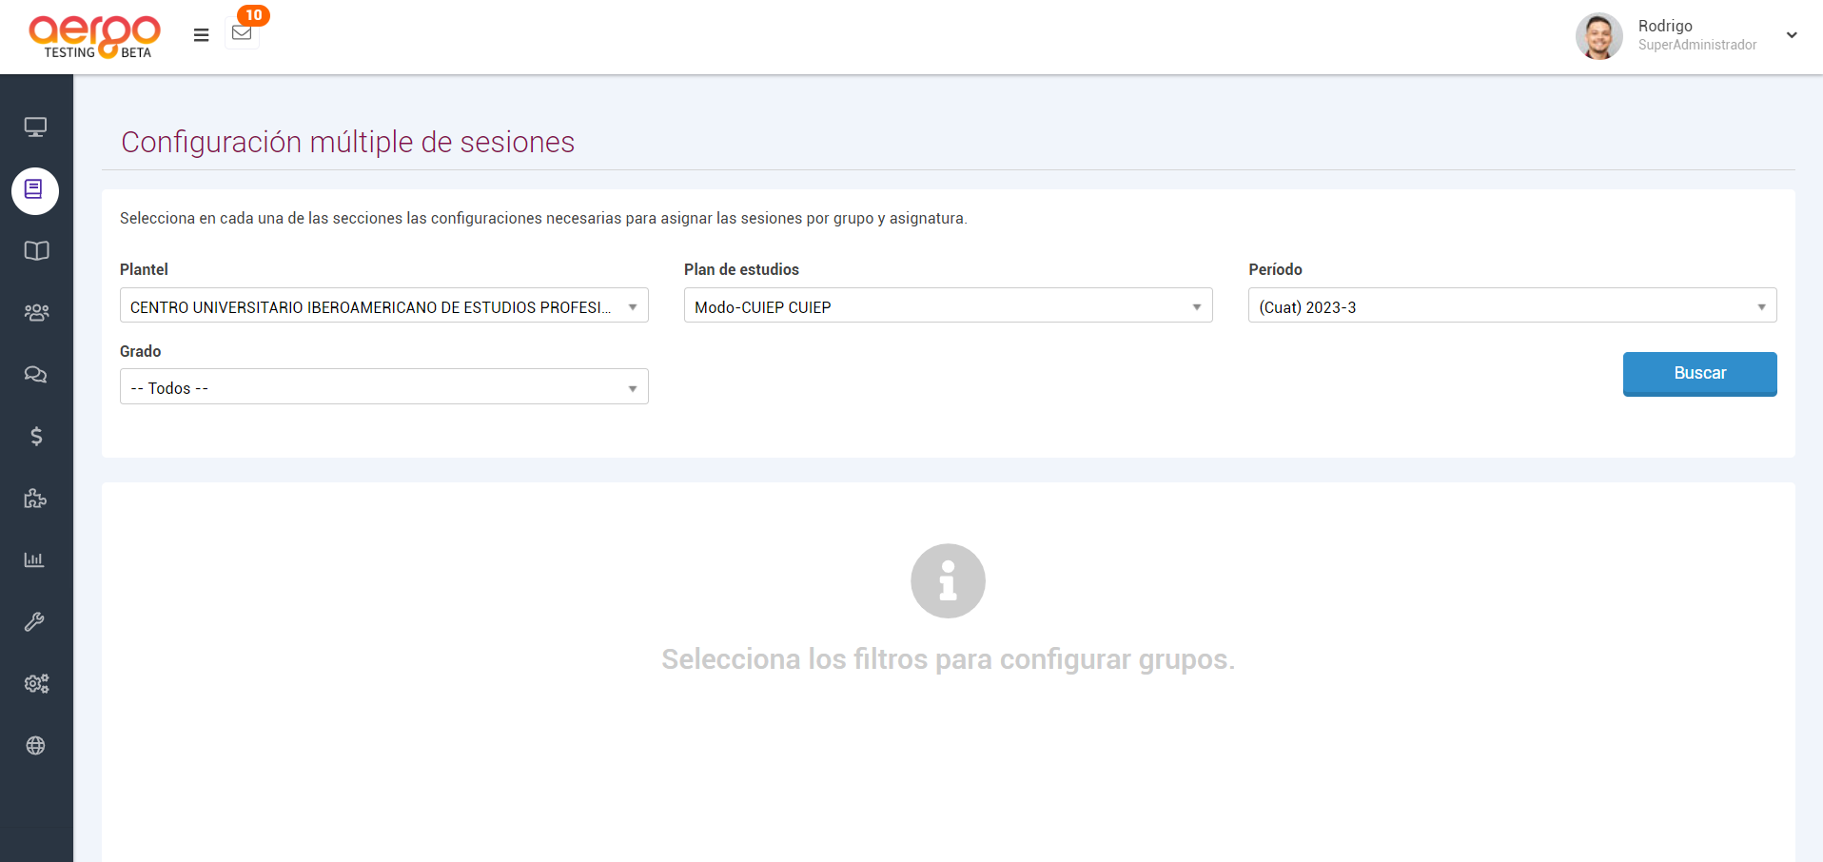This screenshot has width=1823, height=862.
Task: Open the dollar sign finance icon
Action: coord(36,437)
